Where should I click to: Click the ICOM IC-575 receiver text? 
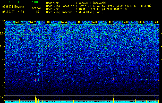[x=103, y=9]
